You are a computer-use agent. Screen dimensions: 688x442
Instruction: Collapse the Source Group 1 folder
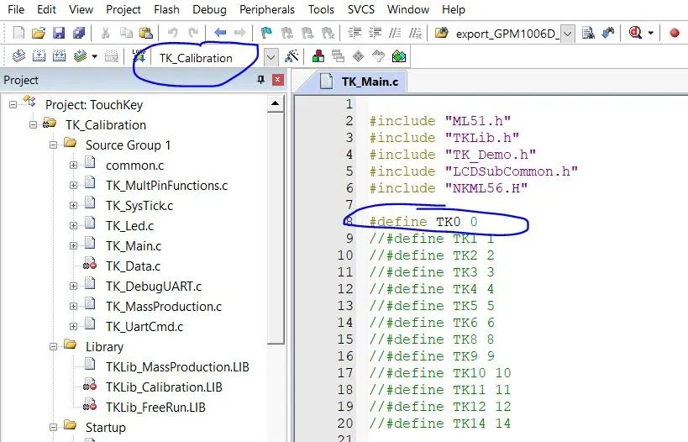pyautogui.click(x=53, y=145)
